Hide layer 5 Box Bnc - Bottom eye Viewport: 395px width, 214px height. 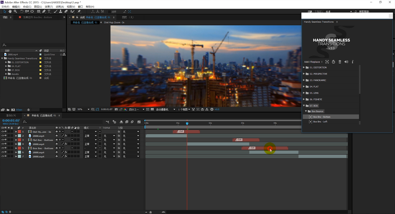(x=2, y=148)
